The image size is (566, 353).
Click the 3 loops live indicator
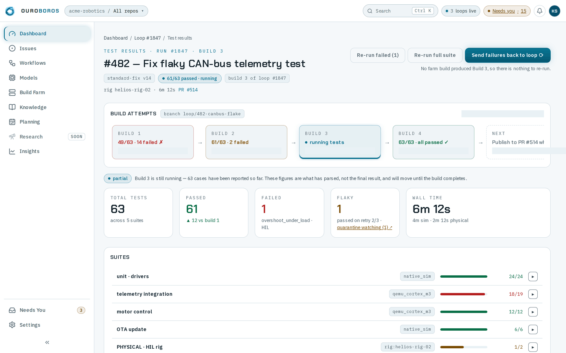tap(461, 11)
